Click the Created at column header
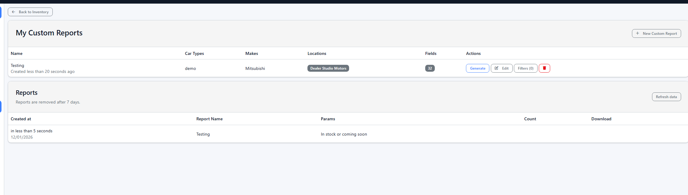Image resolution: width=688 pixels, height=195 pixels. click(21, 119)
